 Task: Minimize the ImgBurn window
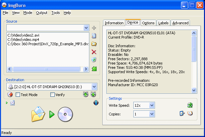coord(184,5)
